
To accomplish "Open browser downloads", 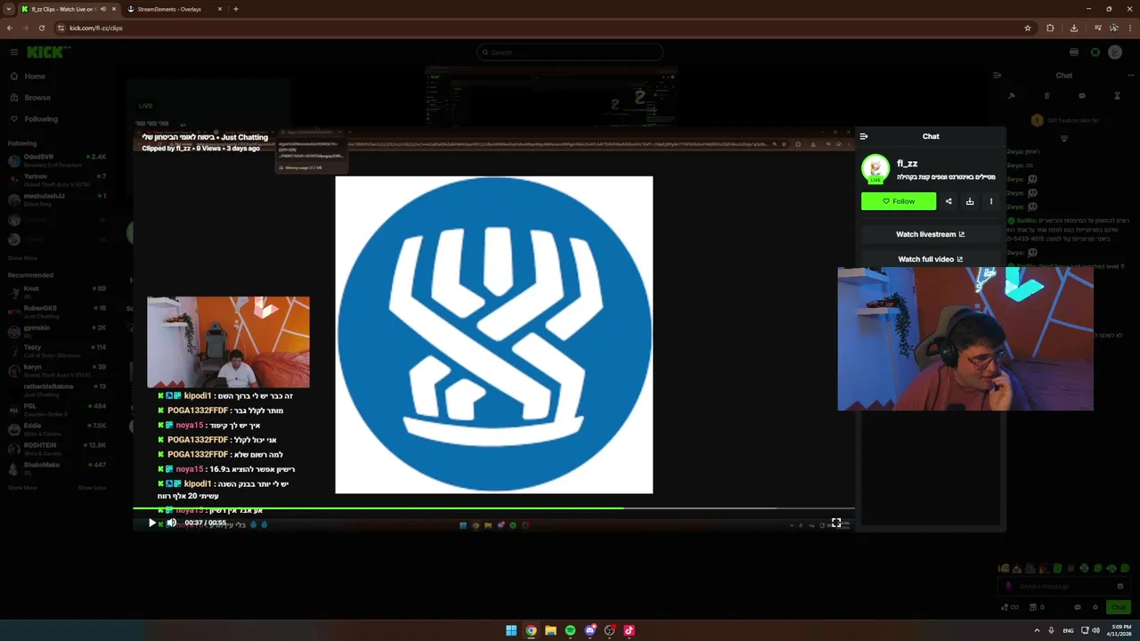I will (x=1074, y=28).
